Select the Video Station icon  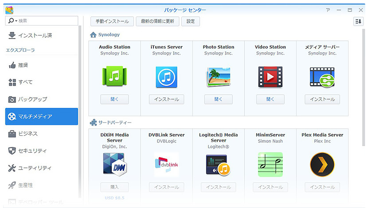click(x=270, y=77)
